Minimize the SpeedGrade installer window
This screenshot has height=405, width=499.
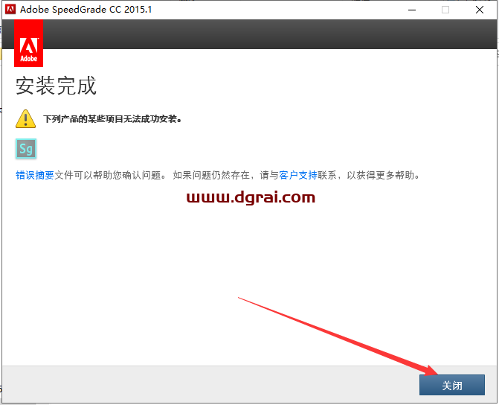[x=412, y=10]
